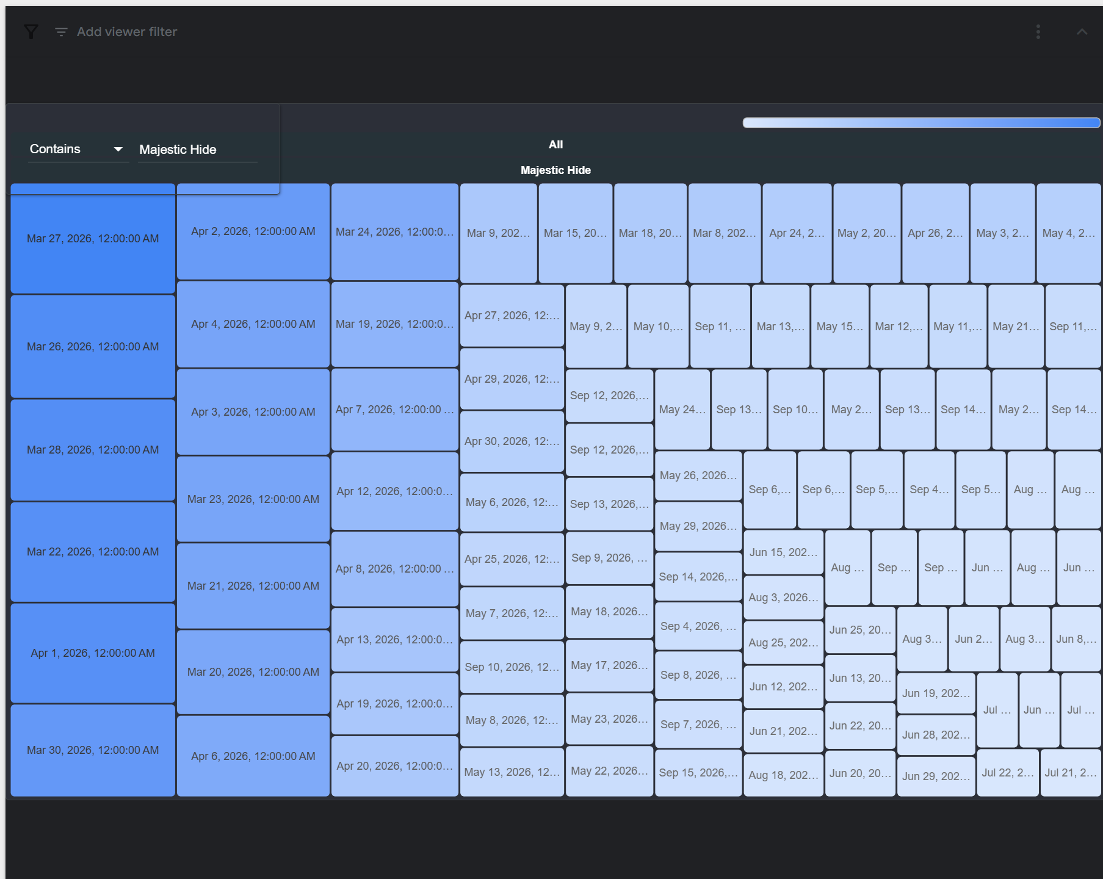Select the Apr 7, 2026 tile

click(x=395, y=410)
